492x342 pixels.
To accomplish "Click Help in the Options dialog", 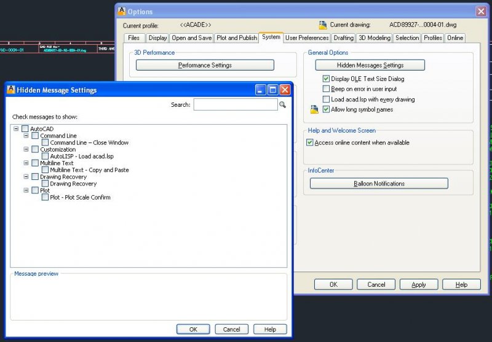I will tap(462, 284).
